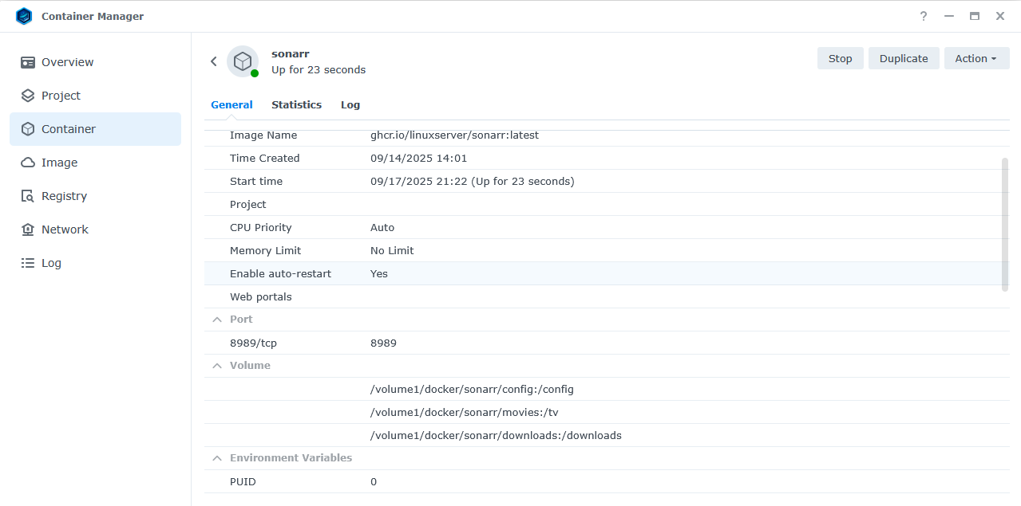Click the sonarr container name heading
1021x506 pixels.
(291, 54)
